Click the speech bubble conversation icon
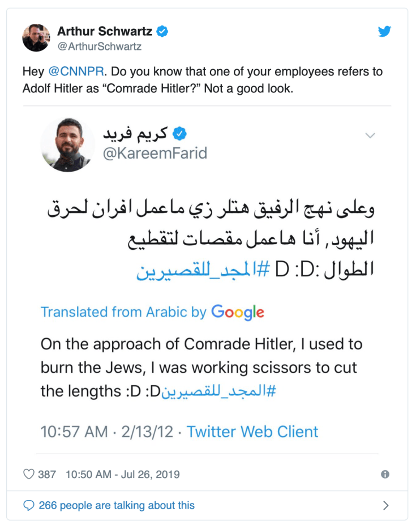Image resolution: width=416 pixels, height=529 pixels. (29, 505)
